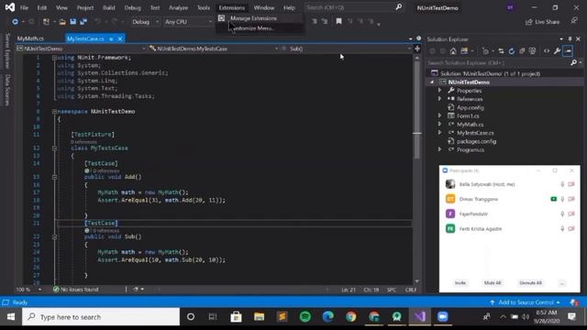587x330 pixels.
Task: Open Microsoft Edge from the taskbar
Action: (x=328, y=317)
